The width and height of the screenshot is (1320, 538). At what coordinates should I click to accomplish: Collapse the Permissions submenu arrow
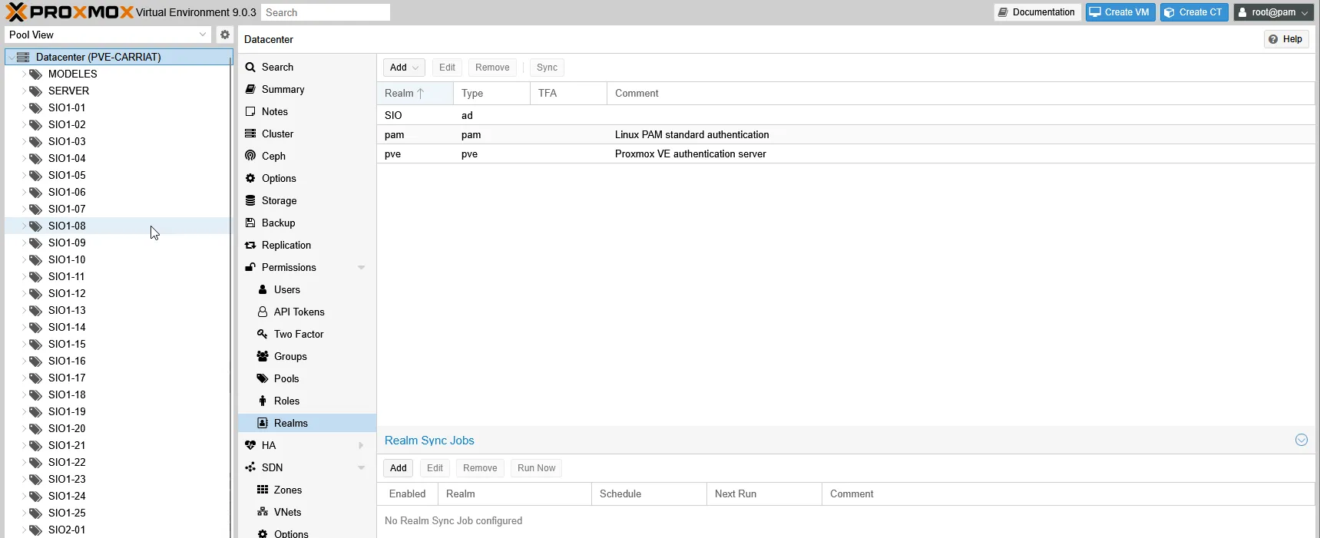361,267
